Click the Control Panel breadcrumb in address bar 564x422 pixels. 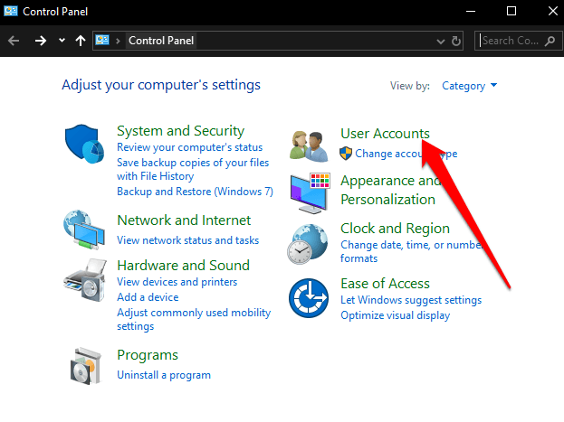pyautogui.click(x=161, y=41)
